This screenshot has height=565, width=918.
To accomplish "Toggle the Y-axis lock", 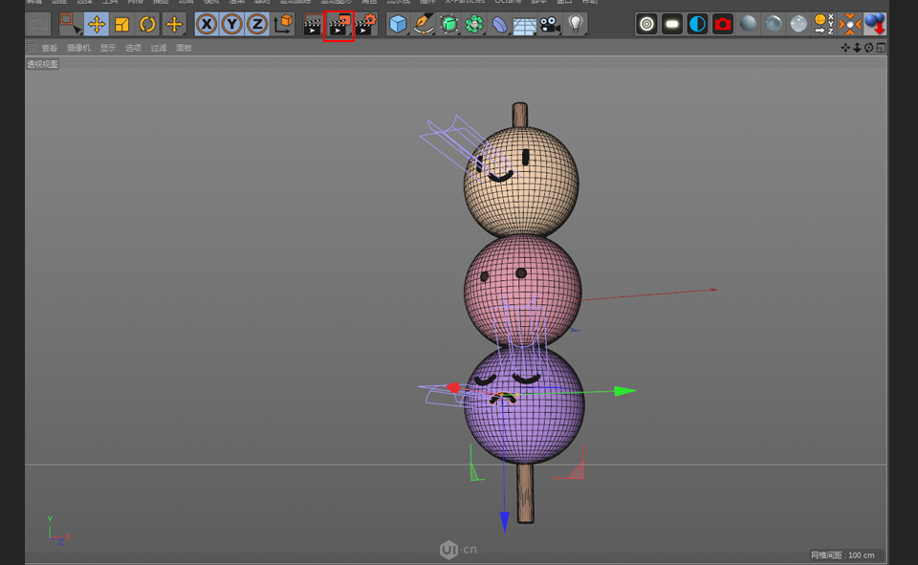I will click(230, 24).
